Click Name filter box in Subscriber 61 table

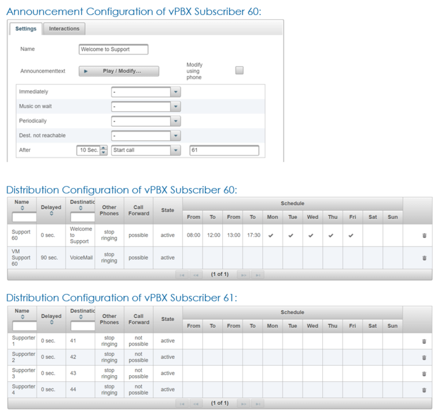(25, 326)
